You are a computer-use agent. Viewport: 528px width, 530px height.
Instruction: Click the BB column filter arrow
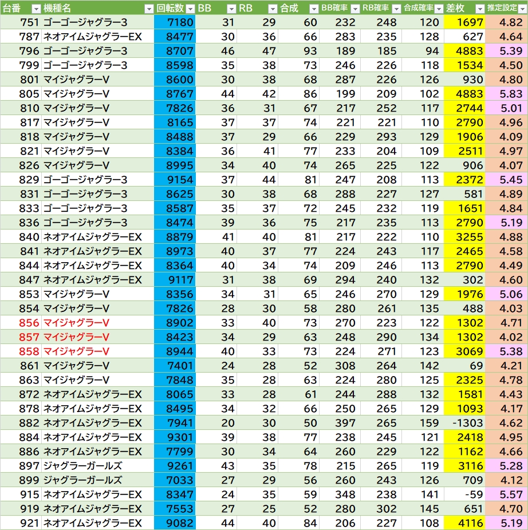click(x=231, y=9)
